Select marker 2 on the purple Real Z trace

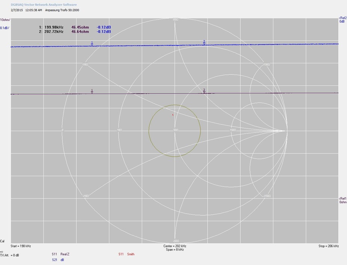pos(204,90)
